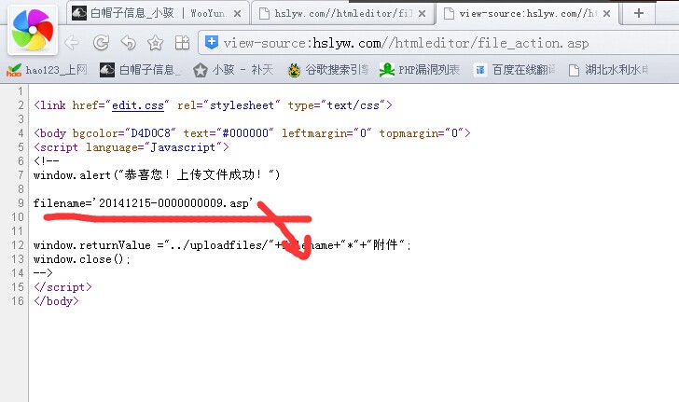679x402 pixels.
Task: Reload the page with refresh icon
Action: (101, 43)
